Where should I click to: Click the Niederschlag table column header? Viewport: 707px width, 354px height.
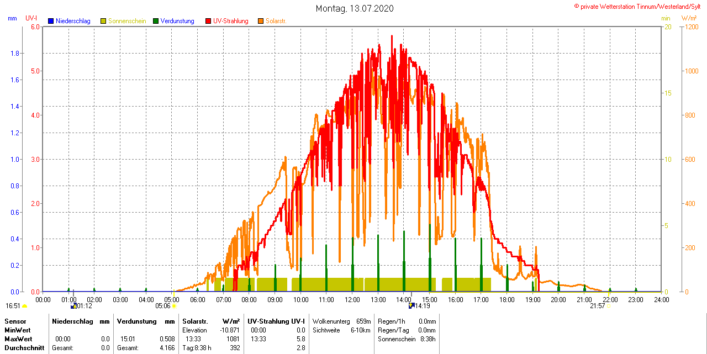(72, 321)
